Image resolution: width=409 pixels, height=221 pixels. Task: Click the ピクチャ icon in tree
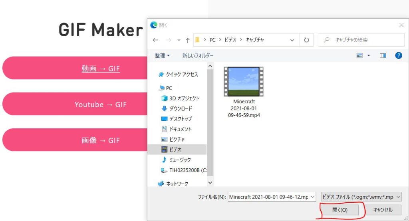pos(164,140)
